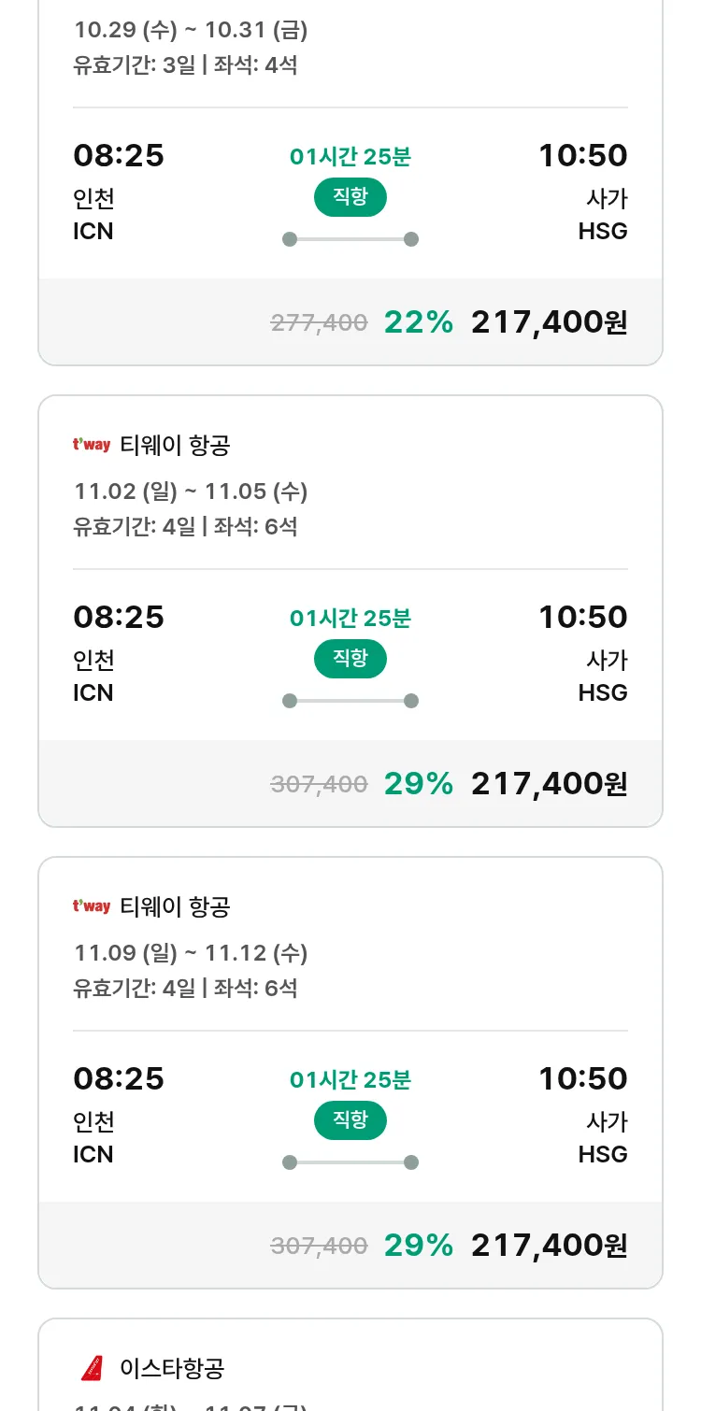701x1411 pixels.
Task: Click 티웨이 항공 name on the 11.02 card
Action: [x=175, y=446]
